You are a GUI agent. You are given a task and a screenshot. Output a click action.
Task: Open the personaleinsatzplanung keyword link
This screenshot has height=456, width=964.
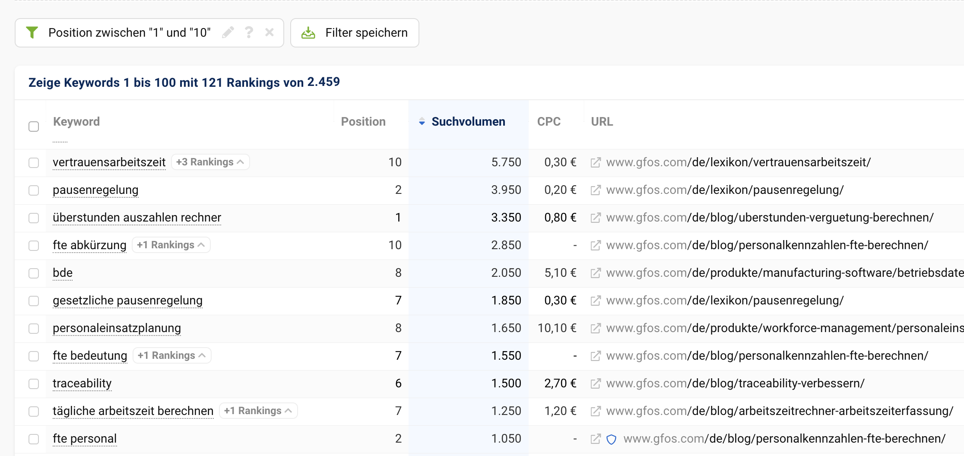pyautogui.click(x=117, y=328)
